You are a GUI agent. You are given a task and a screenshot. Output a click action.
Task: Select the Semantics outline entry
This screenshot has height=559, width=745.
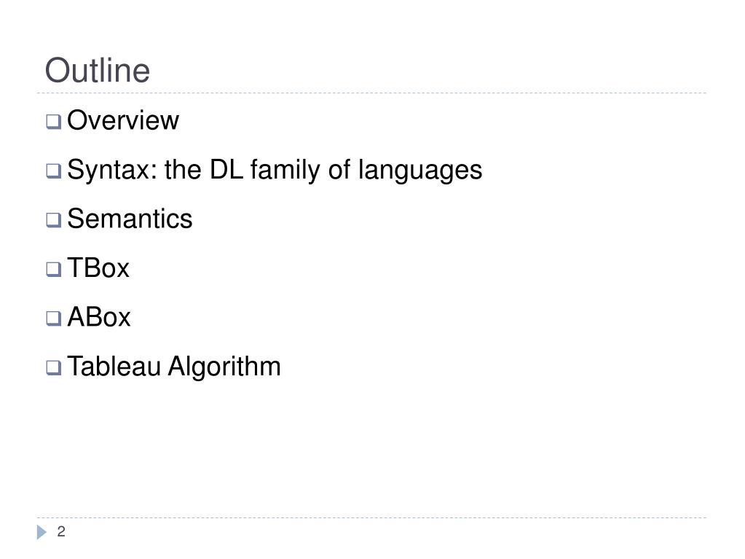[x=130, y=219]
